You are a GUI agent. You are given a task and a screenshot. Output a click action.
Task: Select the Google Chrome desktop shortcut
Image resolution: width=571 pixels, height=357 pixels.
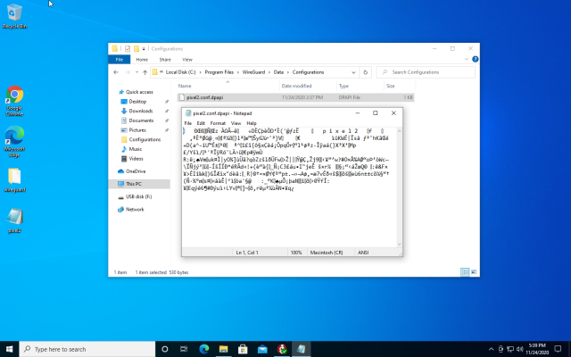click(x=14, y=101)
